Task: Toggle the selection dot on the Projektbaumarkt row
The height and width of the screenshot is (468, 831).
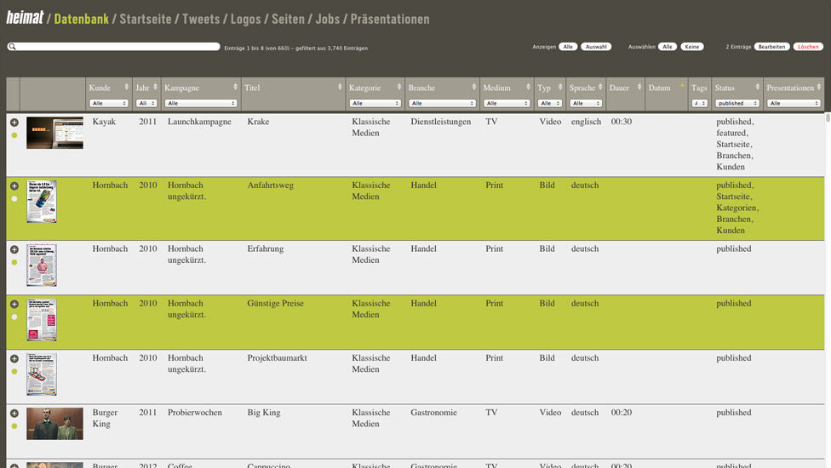Action: tap(14, 372)
